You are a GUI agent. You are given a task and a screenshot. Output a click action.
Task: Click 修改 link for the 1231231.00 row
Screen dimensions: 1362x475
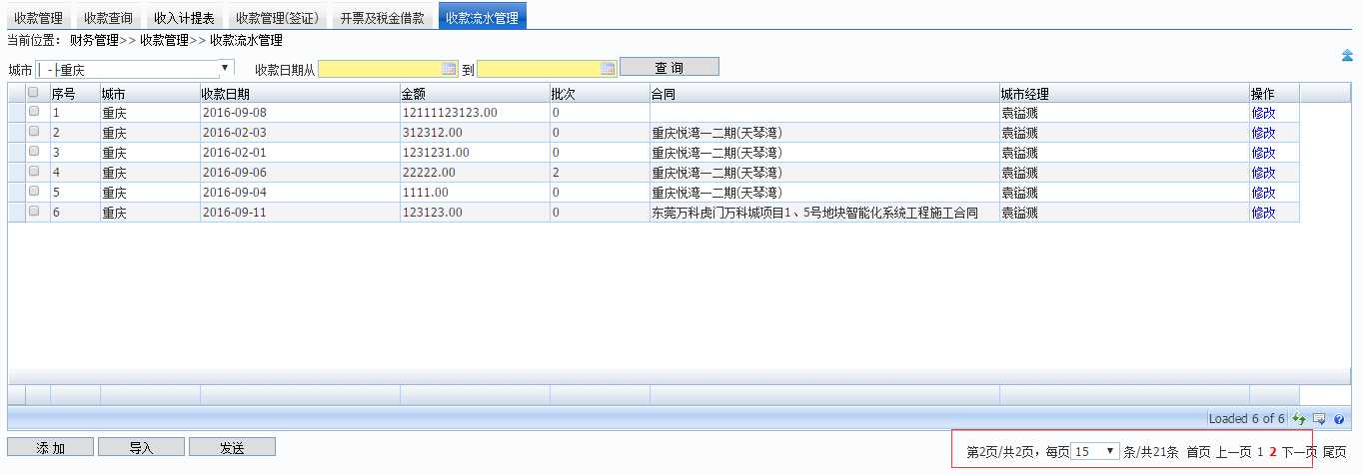point(1263,153)
